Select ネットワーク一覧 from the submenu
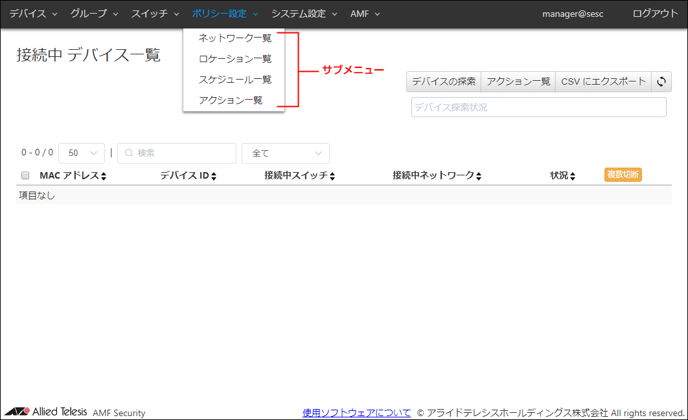688x420 pixels. point(235,38)
